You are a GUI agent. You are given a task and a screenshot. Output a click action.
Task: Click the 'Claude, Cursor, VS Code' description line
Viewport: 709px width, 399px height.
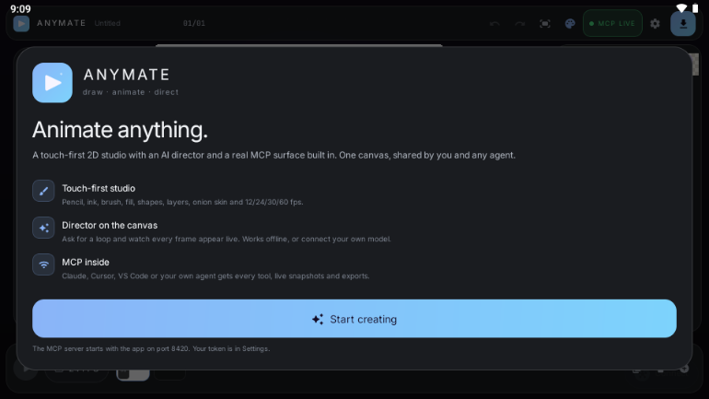(x=215, y=276)
